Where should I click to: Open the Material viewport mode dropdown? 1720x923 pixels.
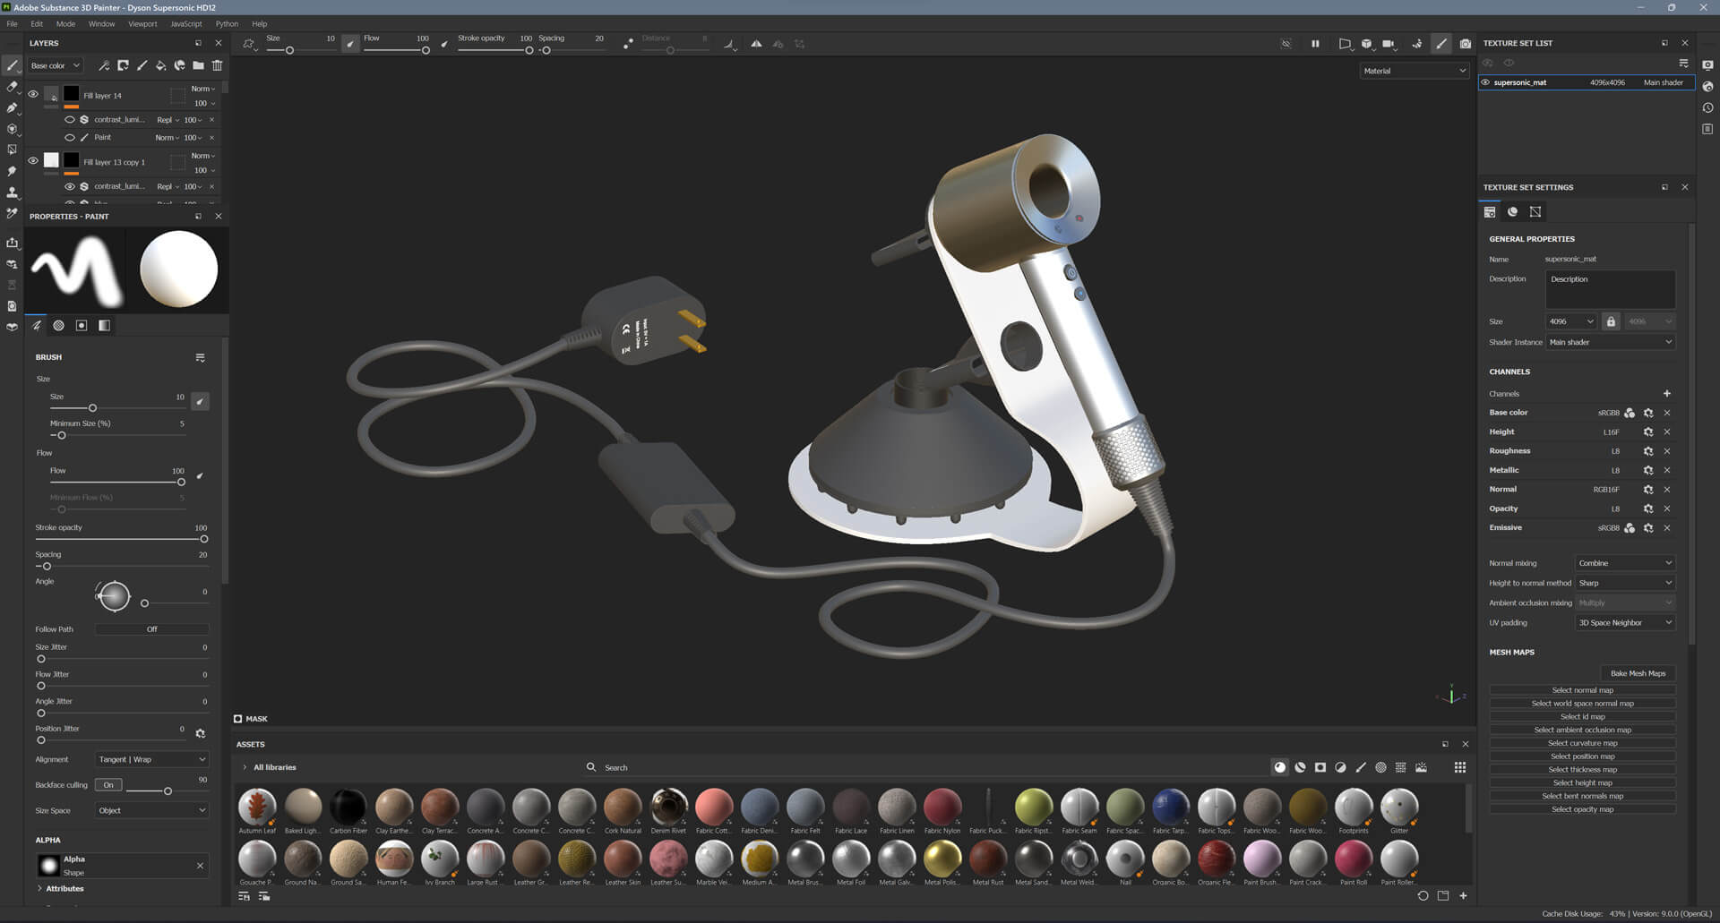[x=1415, y=71]
